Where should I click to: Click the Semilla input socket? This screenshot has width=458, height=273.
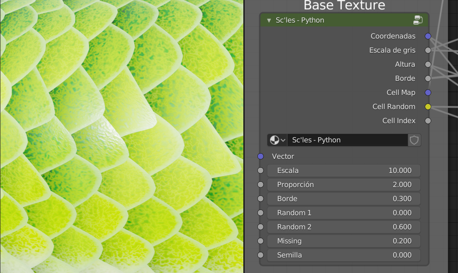tap(261, 255)
